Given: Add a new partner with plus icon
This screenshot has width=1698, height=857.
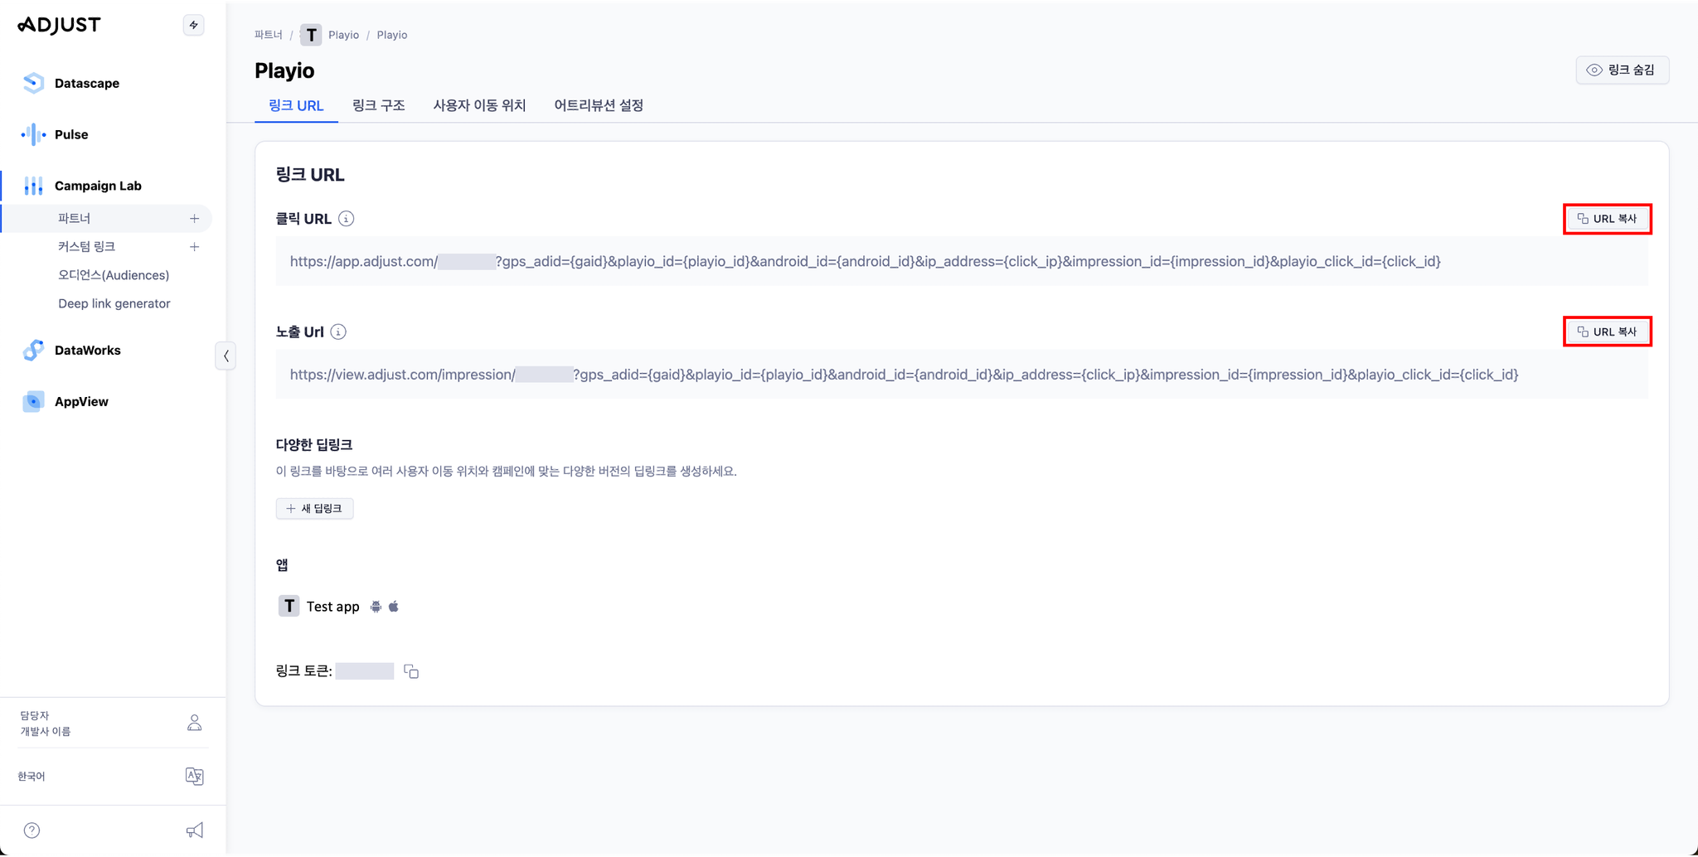Looking at the screenshot, I should (194, 219).
